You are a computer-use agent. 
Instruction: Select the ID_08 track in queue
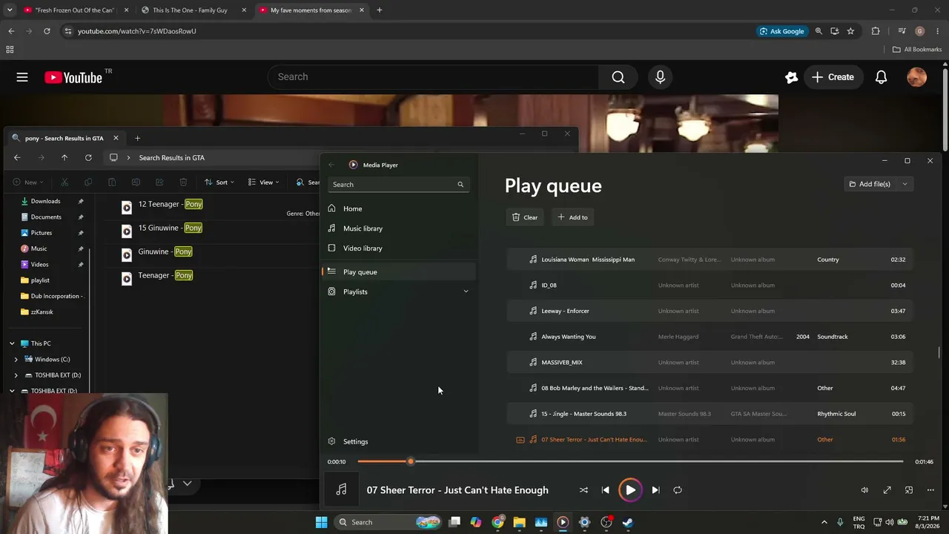point(710,286)
